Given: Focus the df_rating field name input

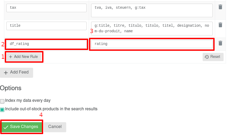Looking at the screenshot, I should (46, 44).
